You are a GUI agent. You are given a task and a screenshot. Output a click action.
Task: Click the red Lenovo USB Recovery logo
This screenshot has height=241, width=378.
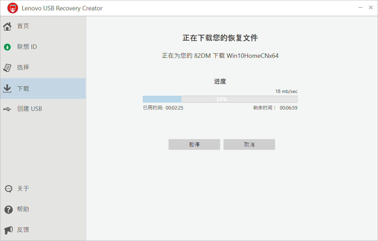click(13, 8)
